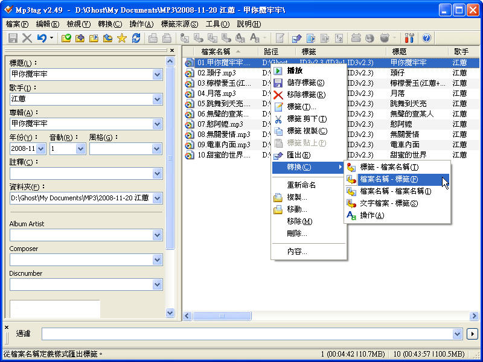Expand the Composer dropdown

point(158,260)
